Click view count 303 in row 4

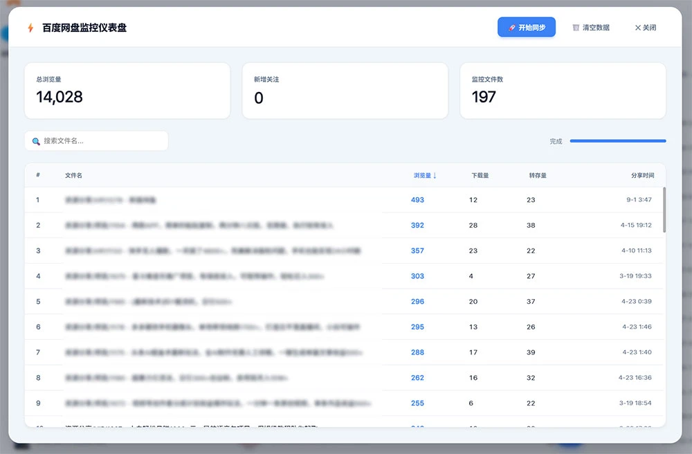pos(417,276)
